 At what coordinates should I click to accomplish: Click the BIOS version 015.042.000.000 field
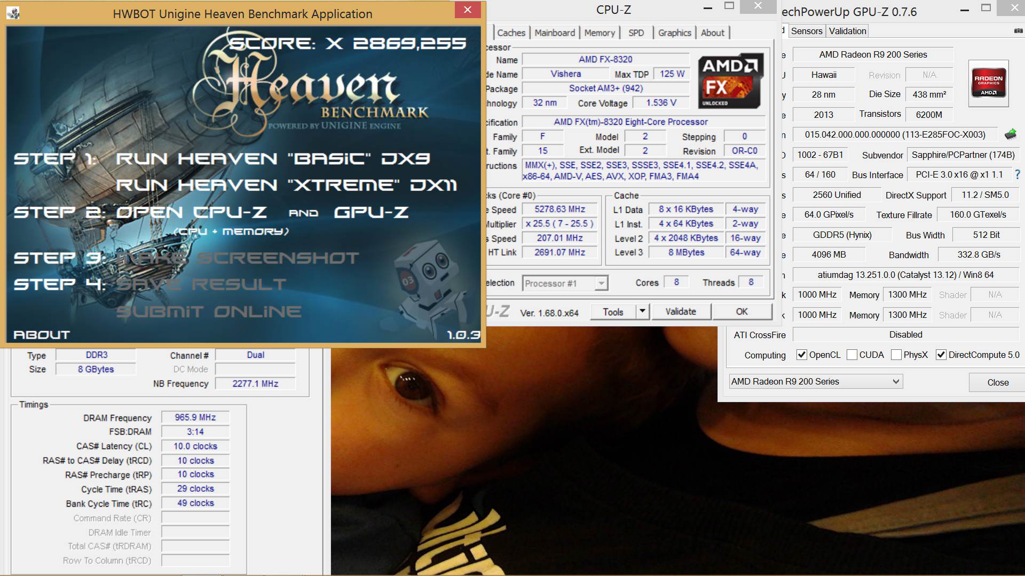click(x=895, y=134)
